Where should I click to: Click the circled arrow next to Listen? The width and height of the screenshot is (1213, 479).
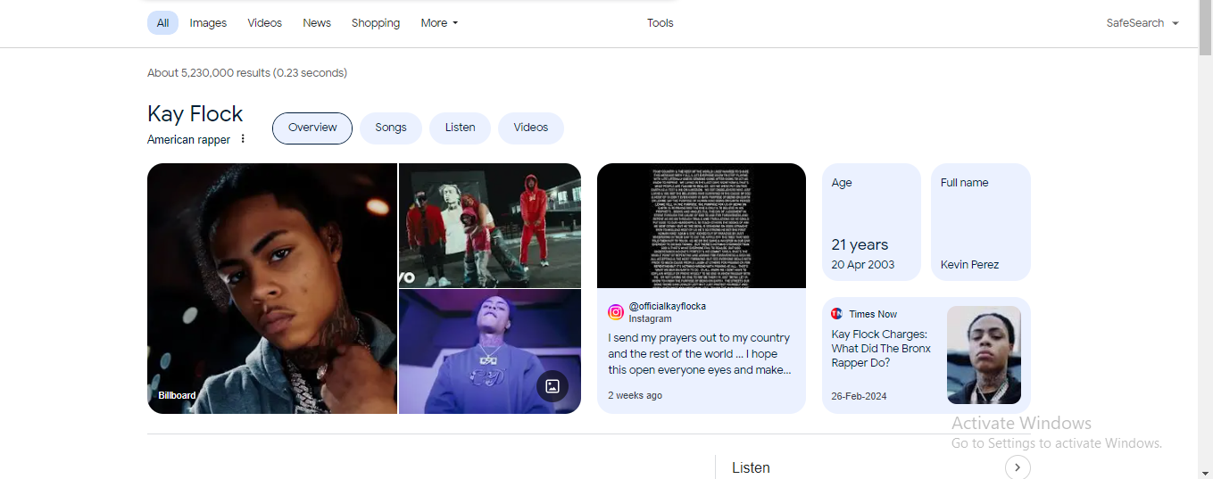tap(1018, 467)
